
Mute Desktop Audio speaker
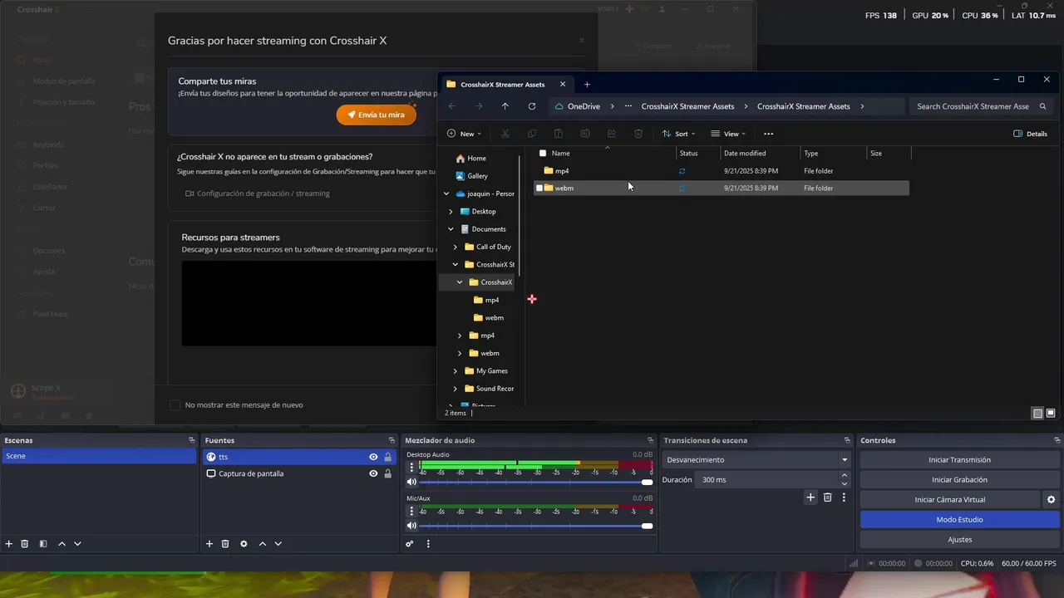411,482
